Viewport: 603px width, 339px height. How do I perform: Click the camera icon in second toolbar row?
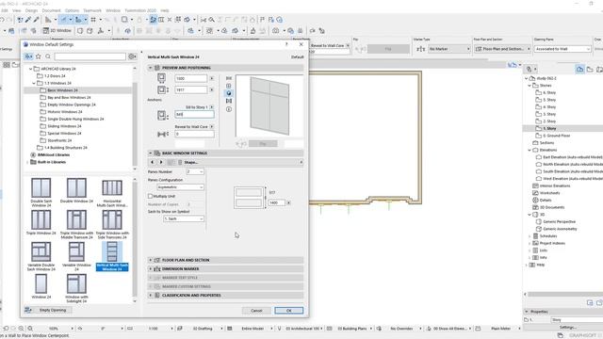tap(275, 30)
